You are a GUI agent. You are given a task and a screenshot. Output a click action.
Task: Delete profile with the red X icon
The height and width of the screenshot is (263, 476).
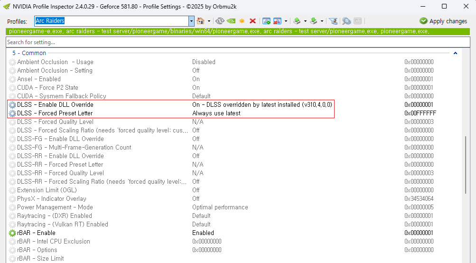(252, 21)
